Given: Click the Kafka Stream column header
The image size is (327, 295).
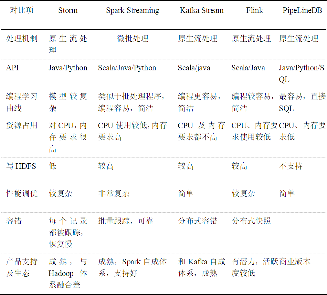Looking at the screenshot, I should click(x=202, y=10).
